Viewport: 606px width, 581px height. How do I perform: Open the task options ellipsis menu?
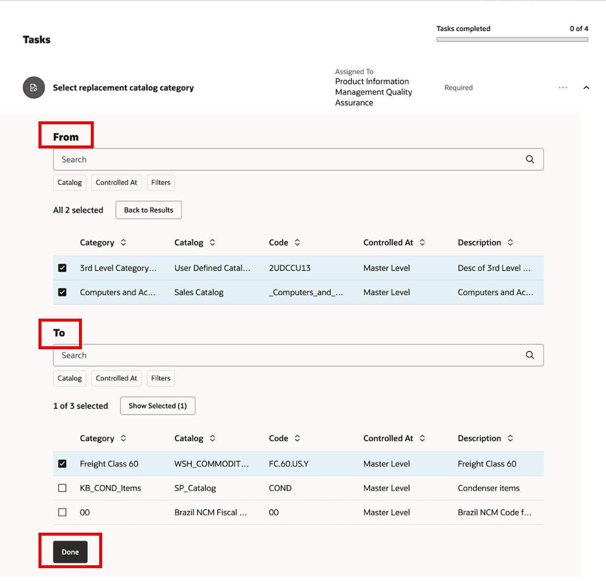(563, 87)
